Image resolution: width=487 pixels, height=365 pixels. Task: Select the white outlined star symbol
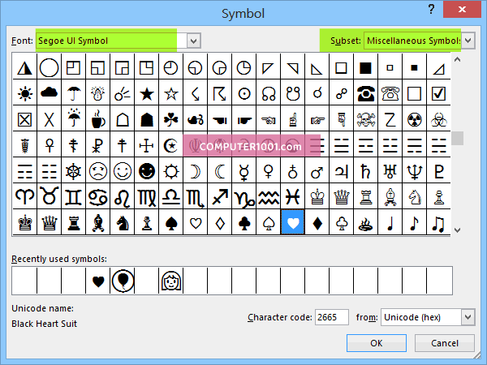170,93
